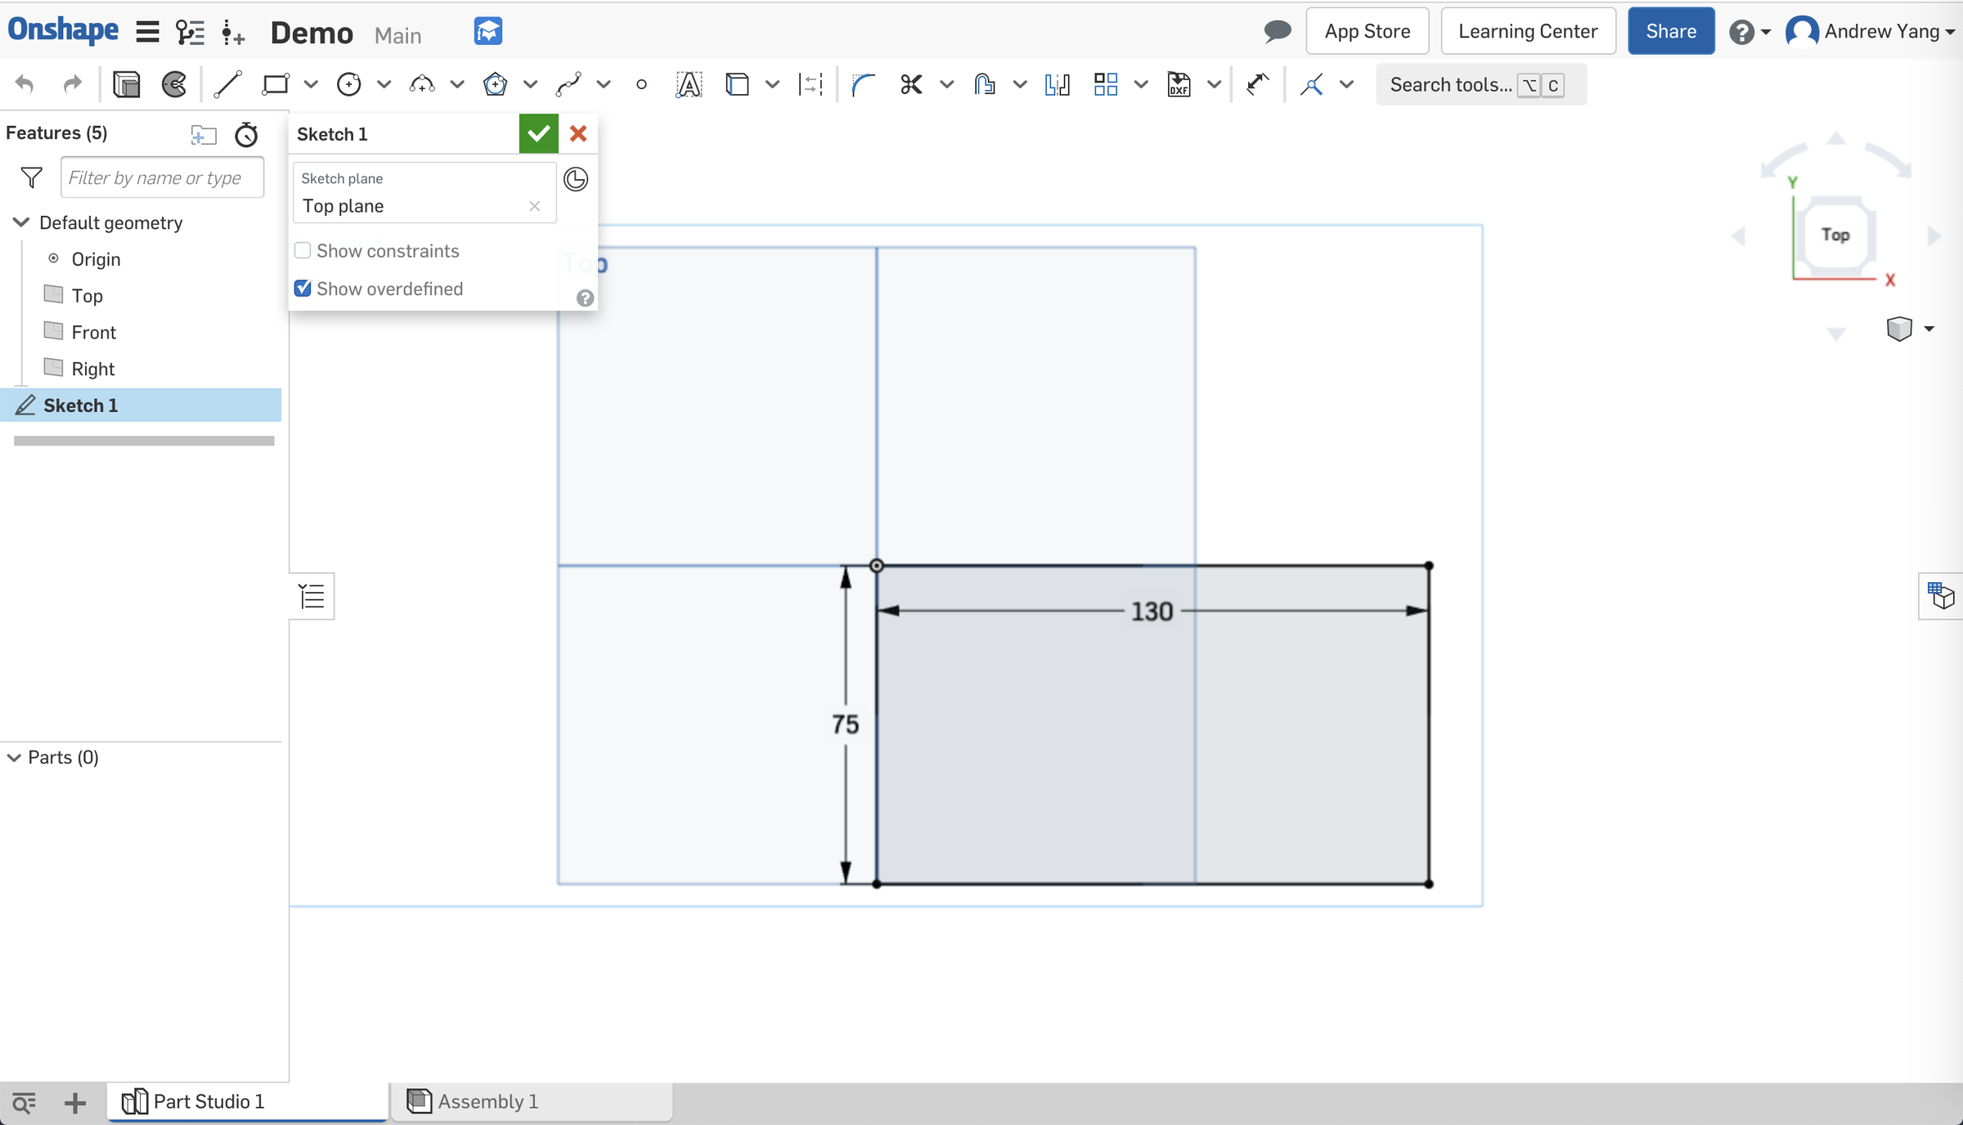Uncheck Show overdefined
Image resolution: width=1963 pixels, height=1125 pixels.
(x=303, y=289)
